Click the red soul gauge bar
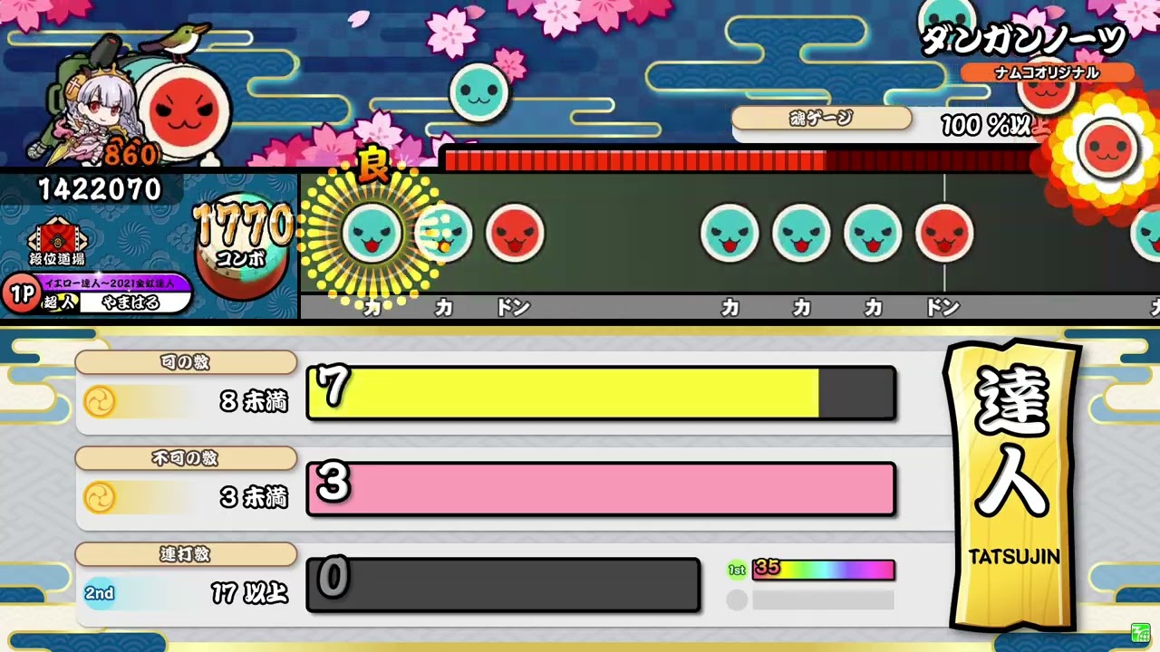 coord(739,160)
